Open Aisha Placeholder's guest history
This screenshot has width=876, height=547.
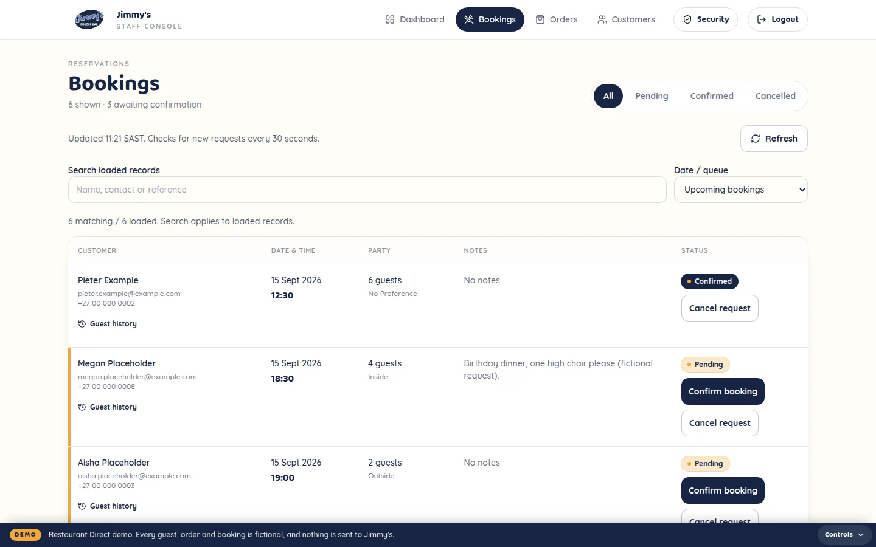(x=108, y=506)
